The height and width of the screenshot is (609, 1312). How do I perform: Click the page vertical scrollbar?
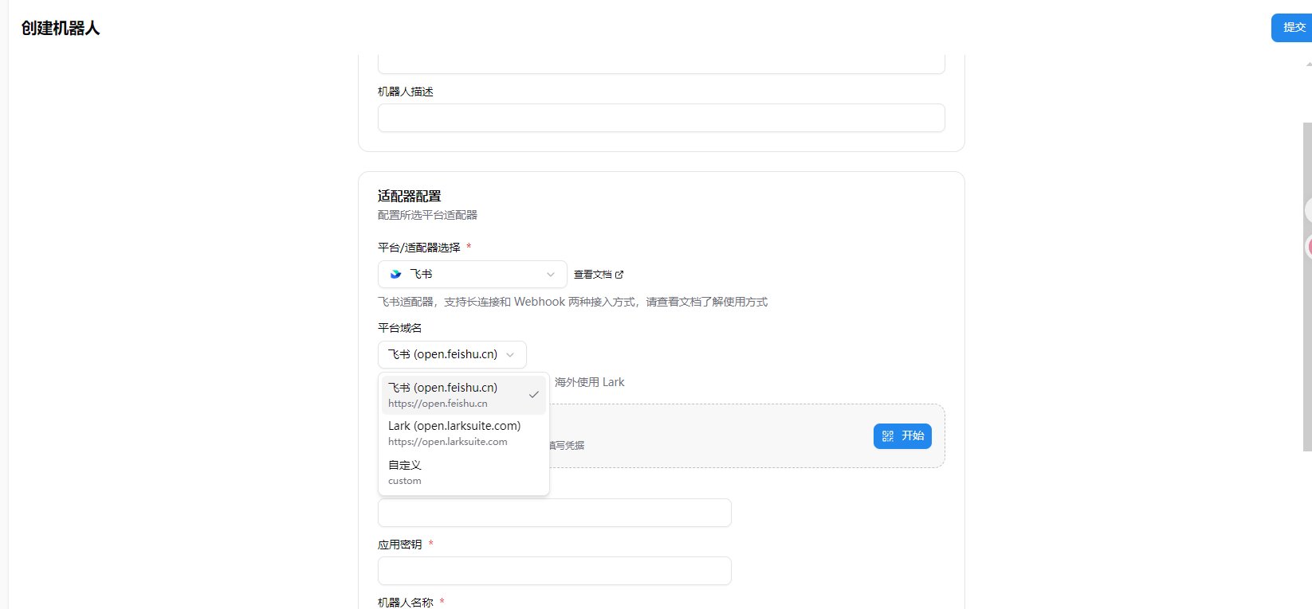coord(1307,287)
